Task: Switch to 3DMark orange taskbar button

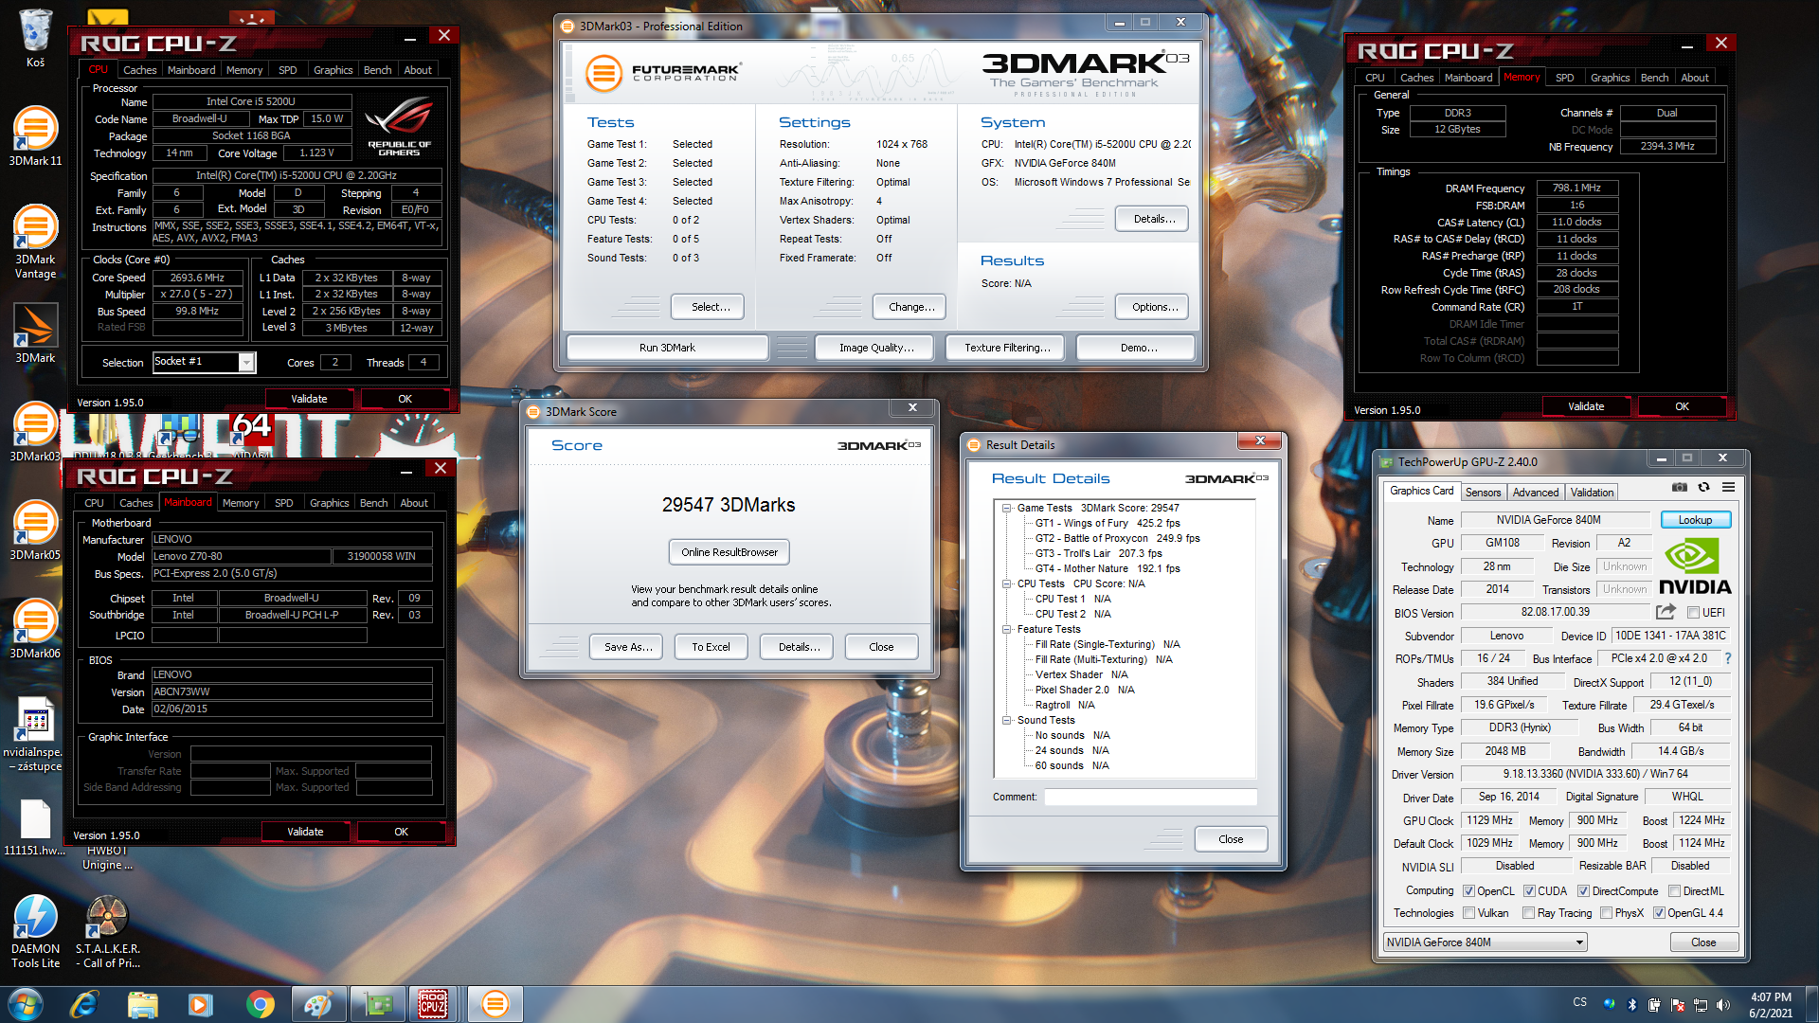Action: click(x=495, y=1004)
